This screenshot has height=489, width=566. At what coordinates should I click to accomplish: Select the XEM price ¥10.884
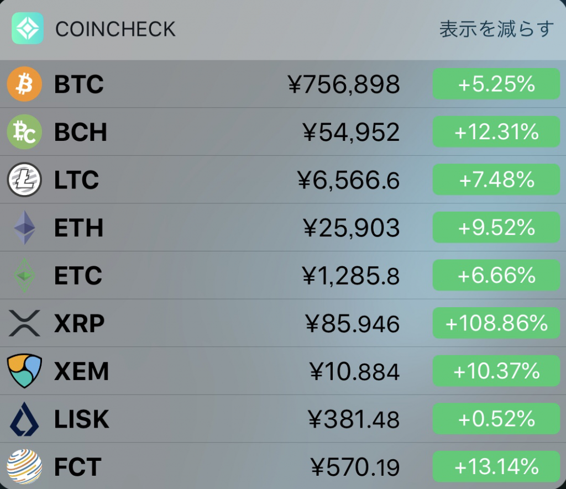[x=354, y=371]
